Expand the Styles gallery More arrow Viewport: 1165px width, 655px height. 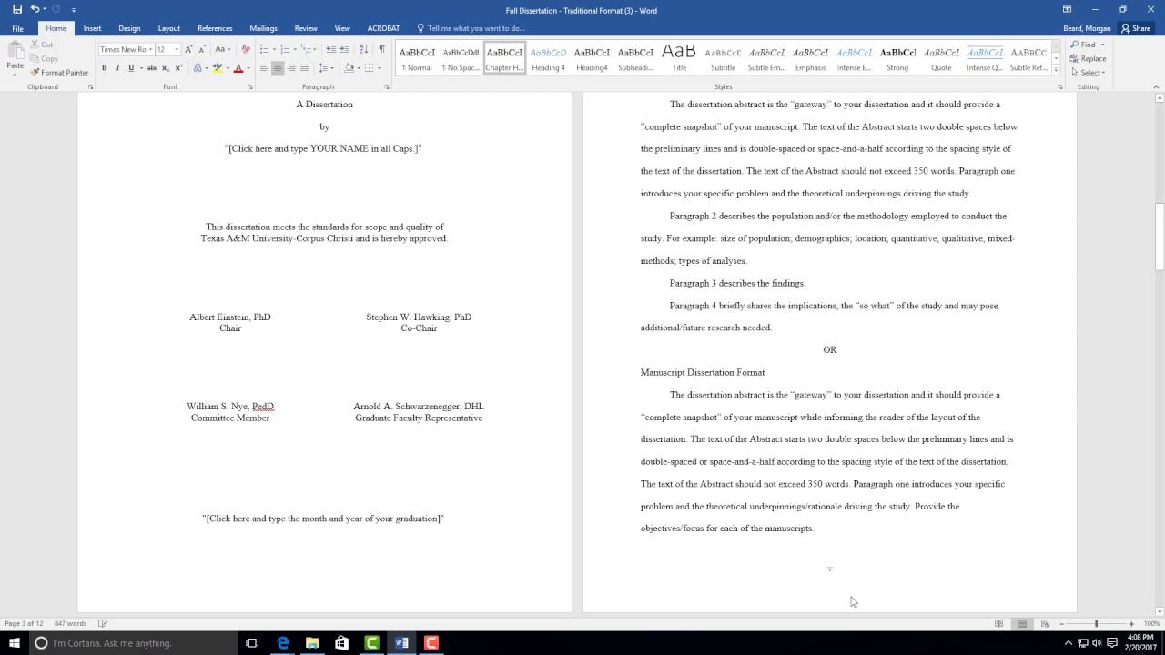[x=1056, y=70]
